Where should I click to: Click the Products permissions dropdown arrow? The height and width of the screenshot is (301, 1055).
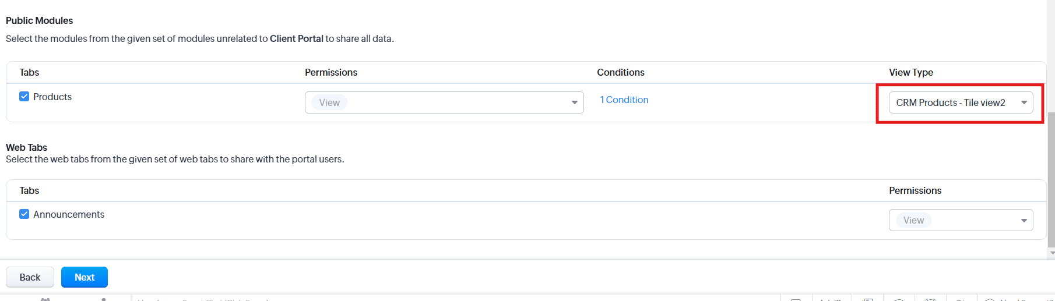575,102
